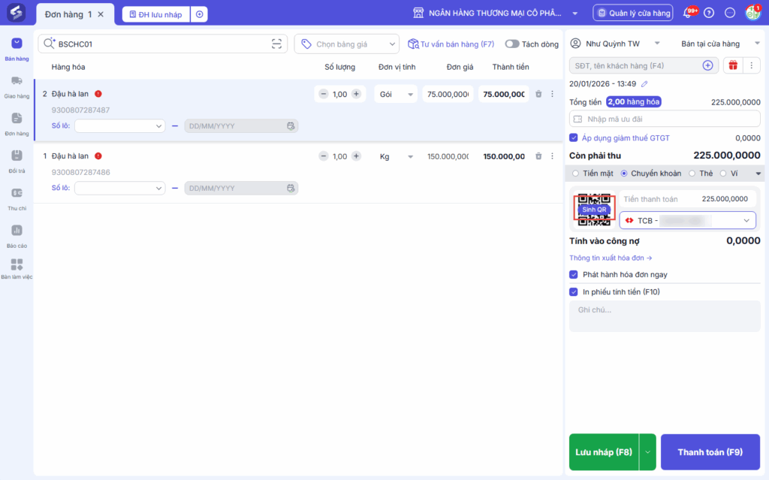This screenshot has height=480, width=769.
Task: Delete the Đậu hà lan Gói row
Action: pos(538,94)
